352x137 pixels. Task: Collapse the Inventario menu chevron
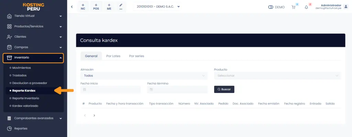click(60, 58)
